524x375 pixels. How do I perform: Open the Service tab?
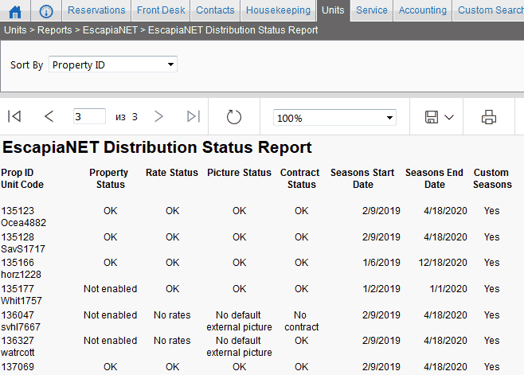pyautogui.click(x=372, y=10)
